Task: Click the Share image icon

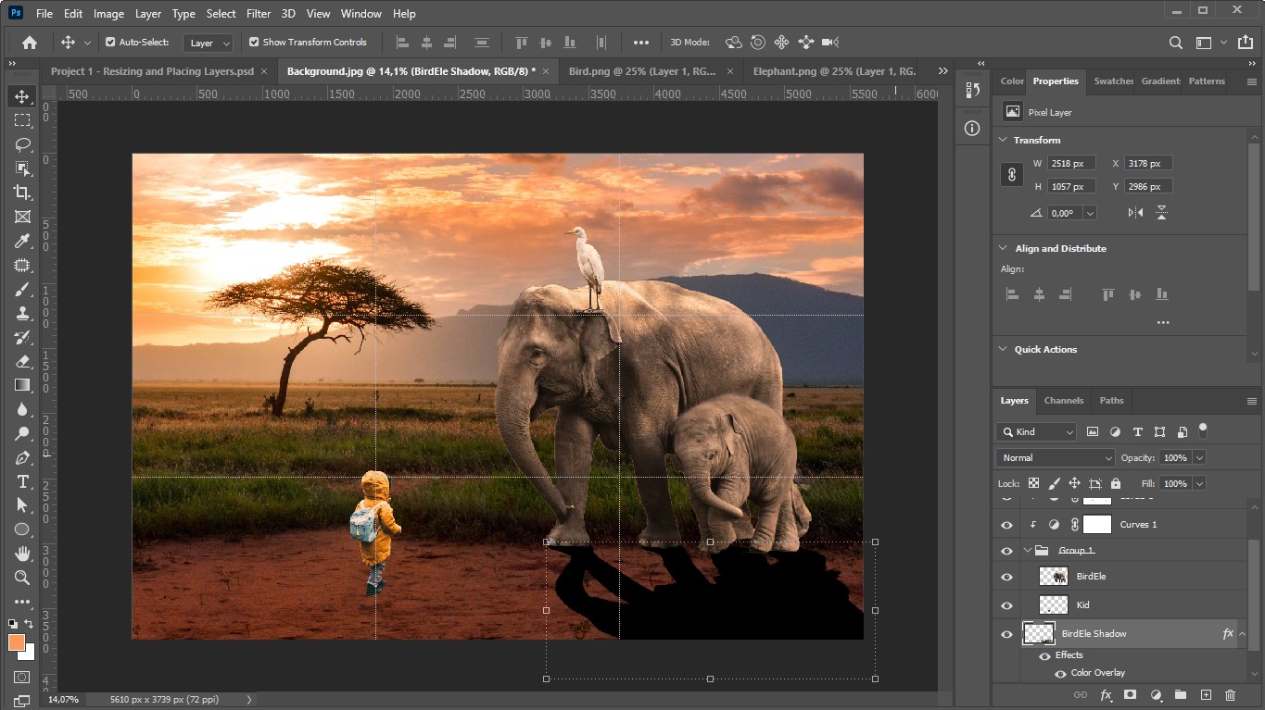Action: pos(1245,43)
